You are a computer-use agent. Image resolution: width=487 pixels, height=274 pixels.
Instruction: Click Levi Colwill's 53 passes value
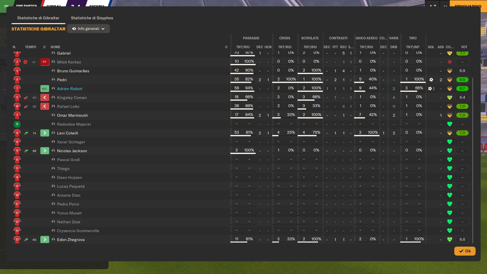click(237, 132)
